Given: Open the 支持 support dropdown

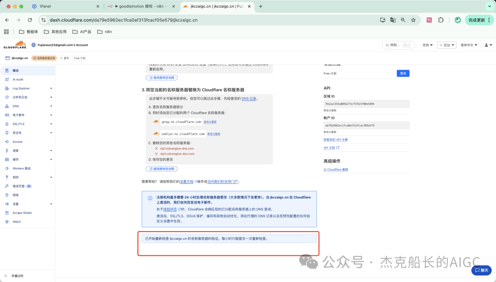Looking at the screenshot, I should point(428,45).
